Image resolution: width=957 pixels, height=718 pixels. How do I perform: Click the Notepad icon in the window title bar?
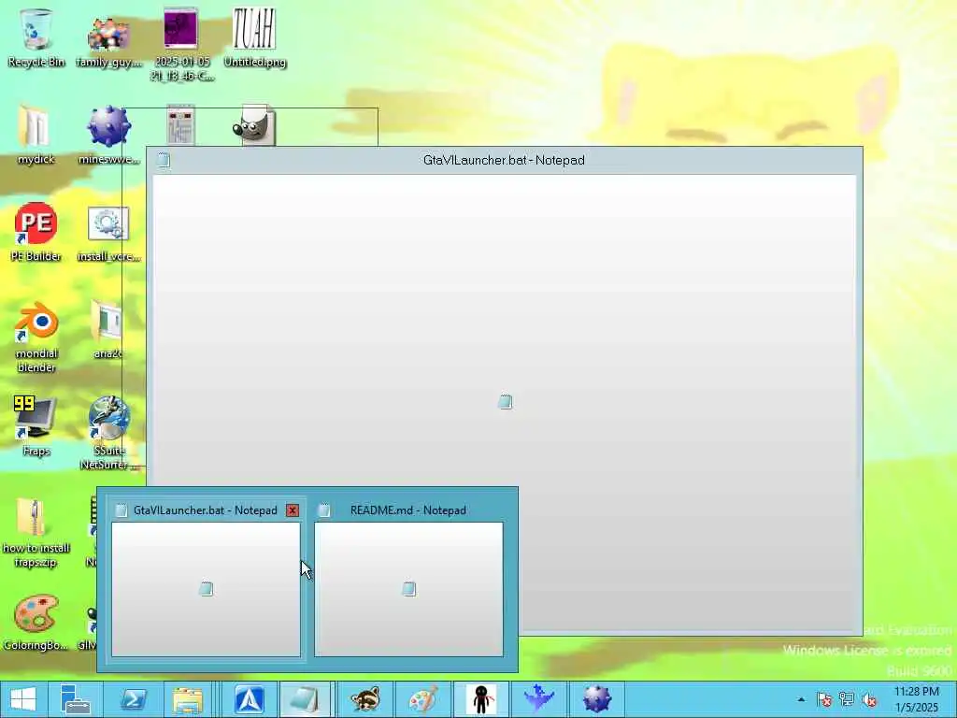point(163,160)
